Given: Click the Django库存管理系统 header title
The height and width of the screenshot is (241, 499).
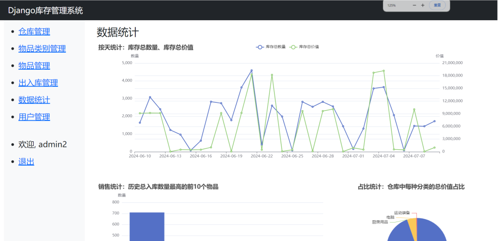Looking at the screenshot, I should point(45,11).
